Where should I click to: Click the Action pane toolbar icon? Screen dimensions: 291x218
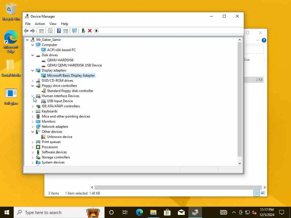click(x=66, y=31)
